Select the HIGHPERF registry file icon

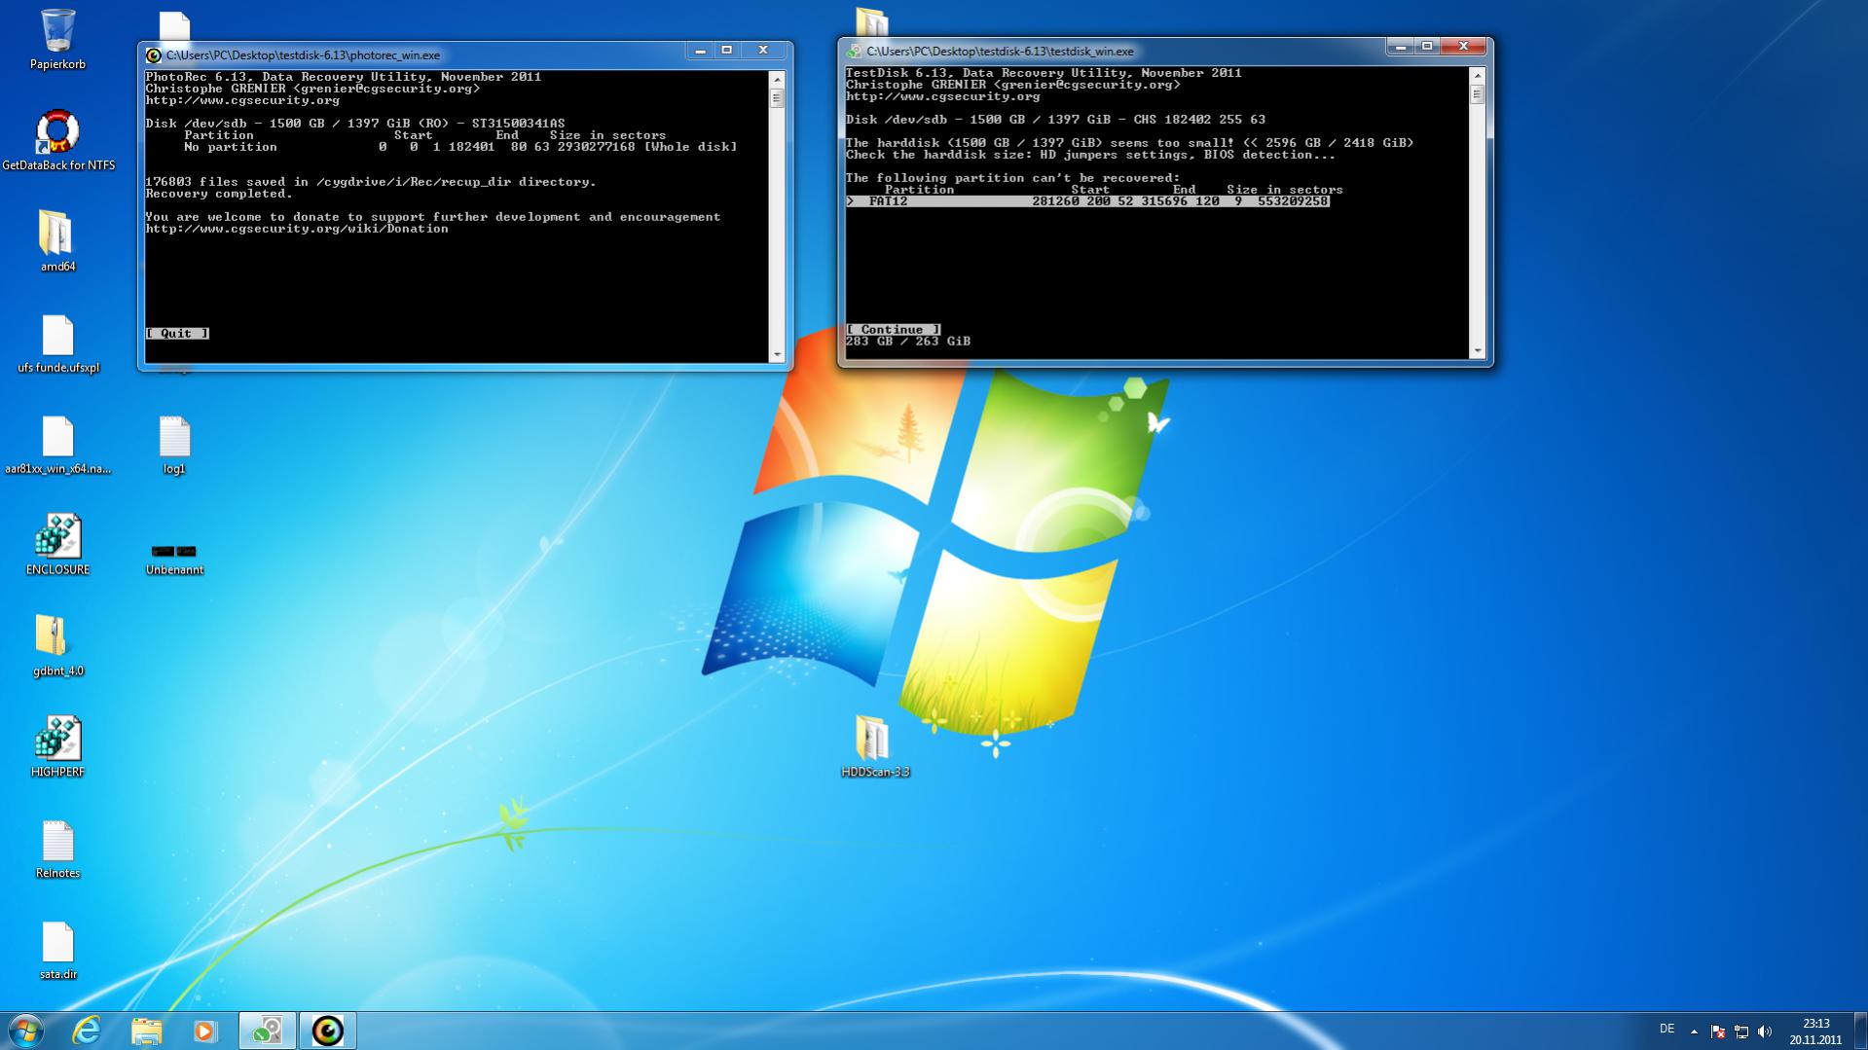click(x=57, y=747)
